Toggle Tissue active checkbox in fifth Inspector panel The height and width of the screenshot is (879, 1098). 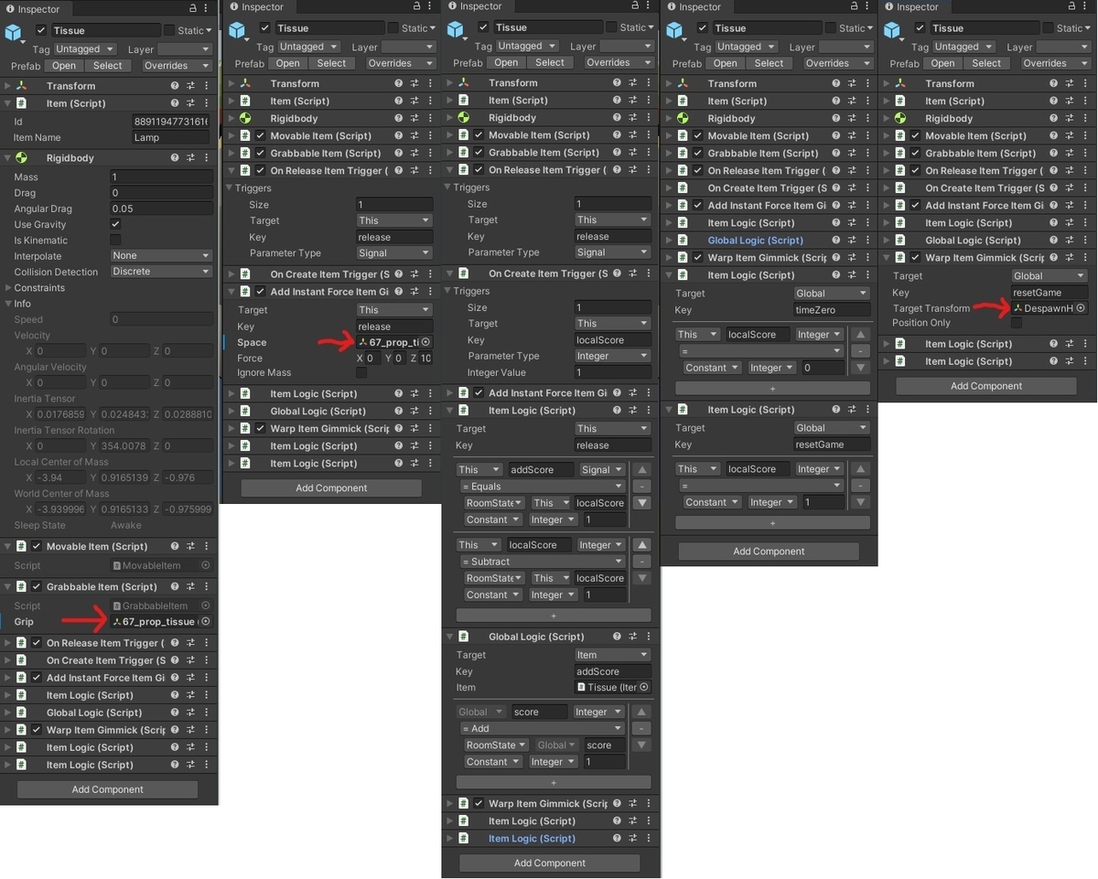920,28
